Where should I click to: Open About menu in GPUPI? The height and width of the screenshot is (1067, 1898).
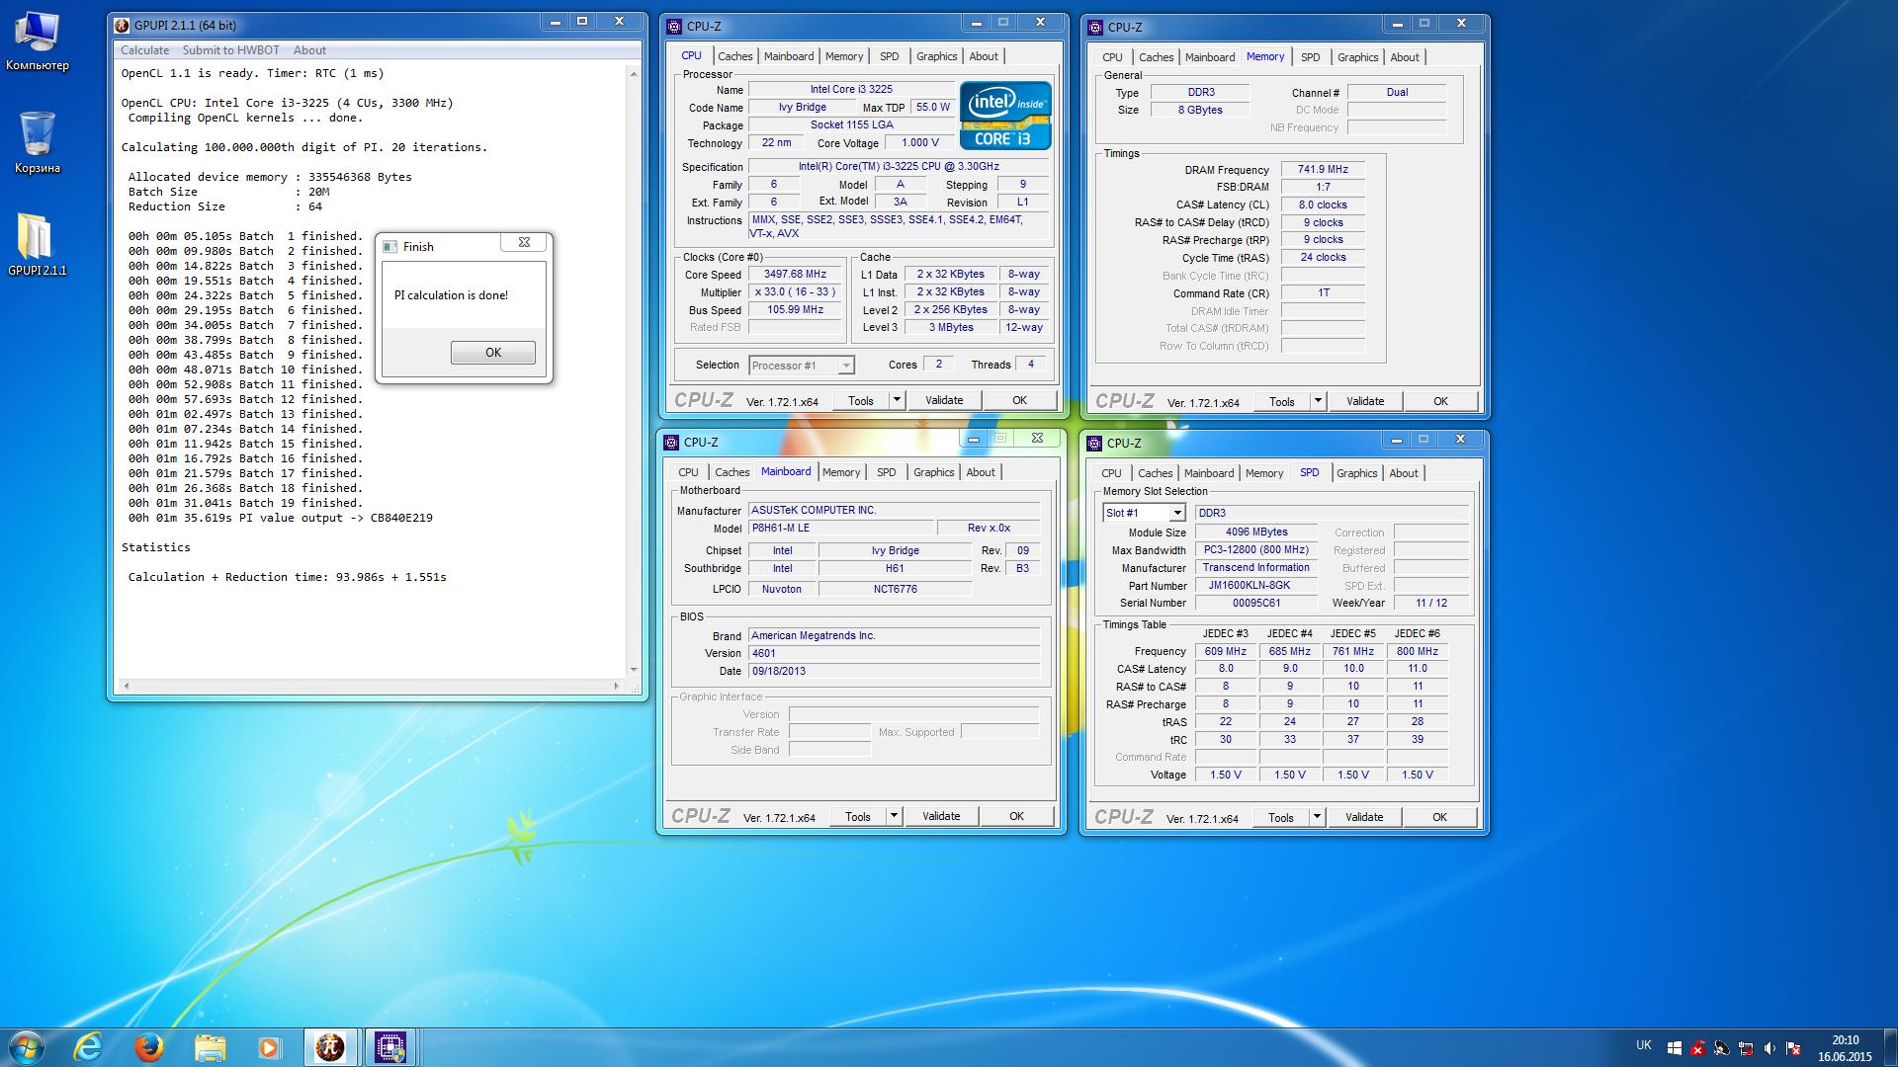pyautogui.click(x=309, y=50)
